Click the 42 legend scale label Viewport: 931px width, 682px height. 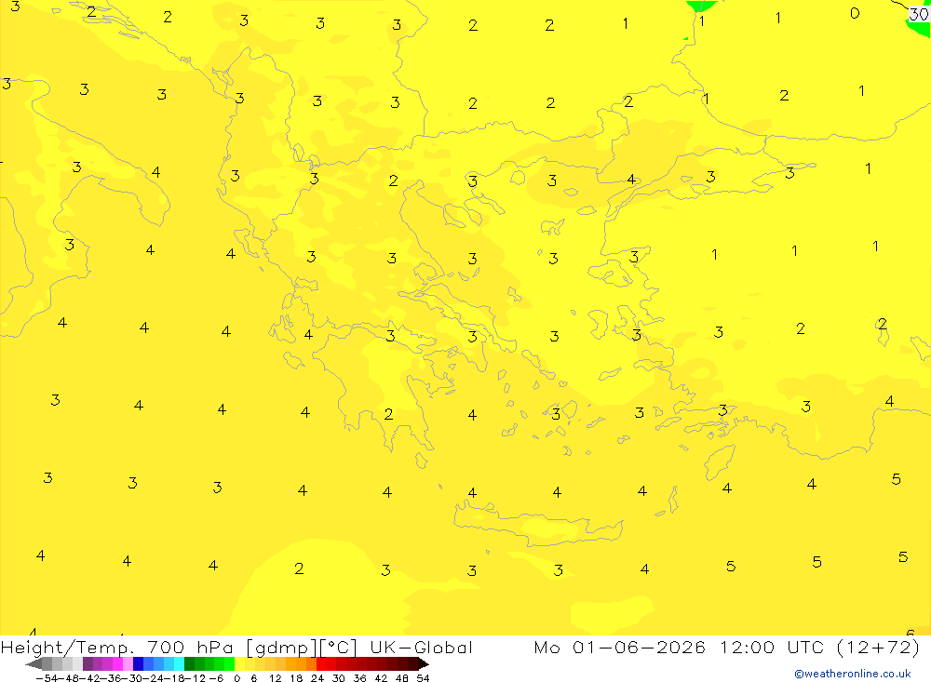point(381,678)
